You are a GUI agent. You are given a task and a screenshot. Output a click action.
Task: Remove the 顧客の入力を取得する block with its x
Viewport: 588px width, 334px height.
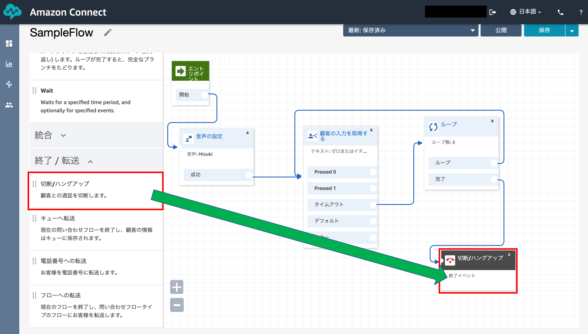pyautogui.click(x=371, y=130)
